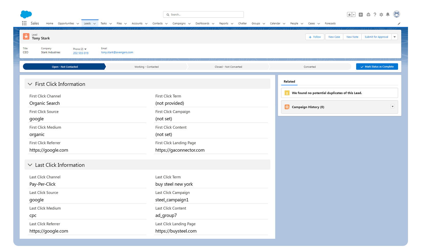Select the Working - Contacted stage
421x251 pixels.
pos(147,67)
